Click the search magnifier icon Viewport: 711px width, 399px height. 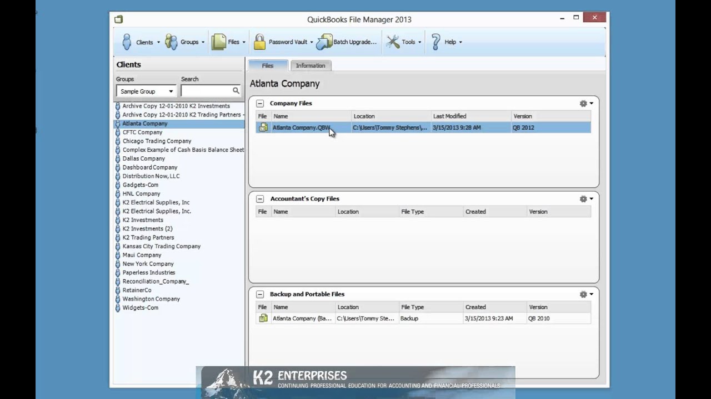236,91
